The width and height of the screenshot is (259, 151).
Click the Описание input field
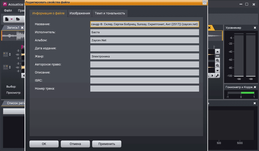pyautogui.click(x=144, y=72)
